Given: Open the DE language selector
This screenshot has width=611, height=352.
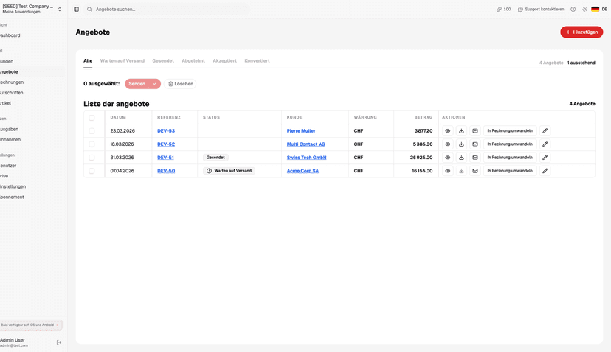Looking at the screenshot, I should [x=599, y=10].
